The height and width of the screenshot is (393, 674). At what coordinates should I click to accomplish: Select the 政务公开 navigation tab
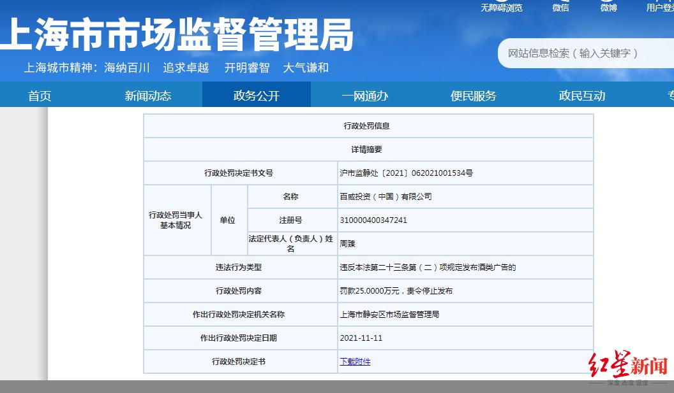tap(257, 96)
